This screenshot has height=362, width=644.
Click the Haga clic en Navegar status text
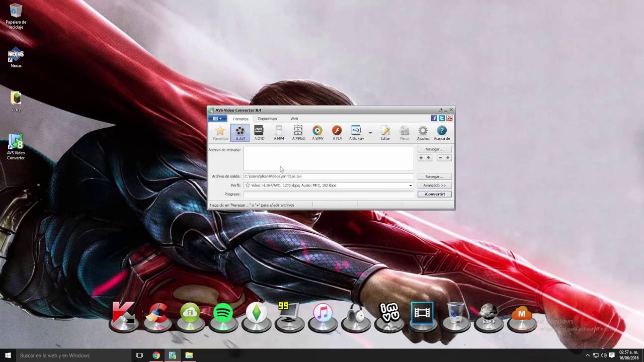[x=252, y=205]
